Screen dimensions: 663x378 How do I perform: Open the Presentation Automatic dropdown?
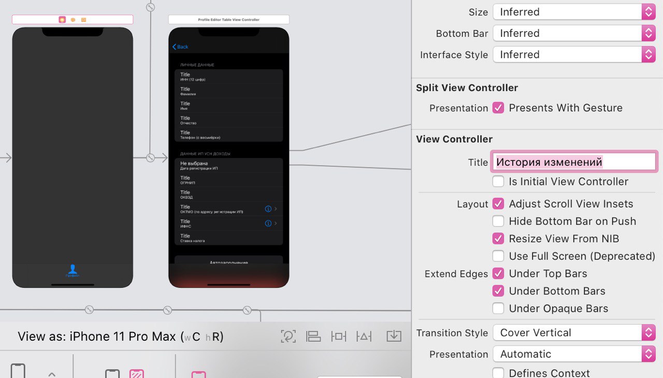(x=574, y=354)
